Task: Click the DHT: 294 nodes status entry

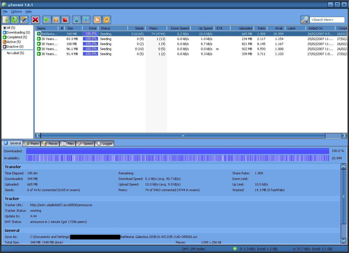Action: (193, 249)
